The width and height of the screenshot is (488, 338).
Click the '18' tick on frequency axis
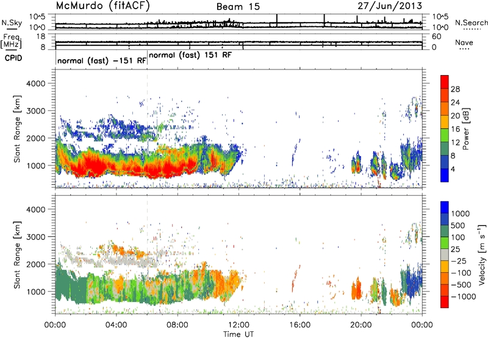(41, 37)
